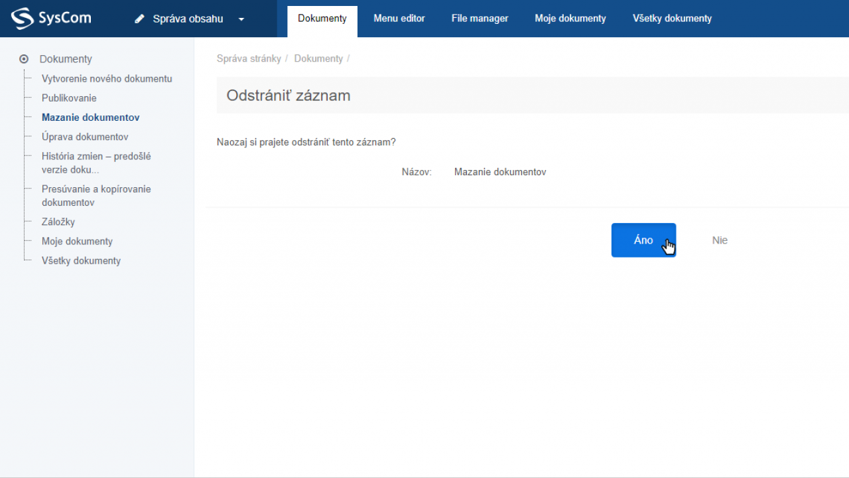Click the Dokumenty breadcrumb link
This screenshot has height=478, width=849.
click(x=318, y=58)
